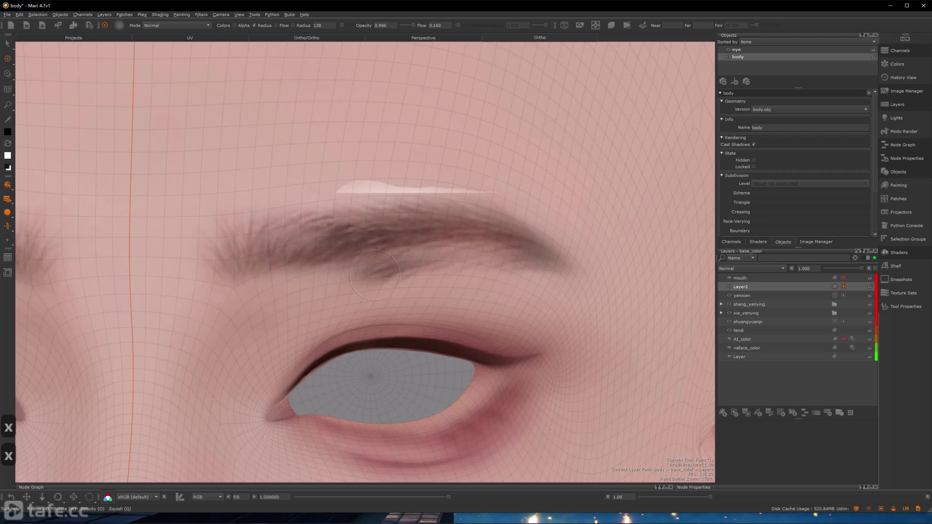Open the Filters menu
This screenshot has height=524, width=932.
(x=201, y=15)
